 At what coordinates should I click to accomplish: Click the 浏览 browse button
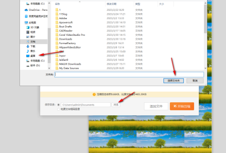coord(116,105)
